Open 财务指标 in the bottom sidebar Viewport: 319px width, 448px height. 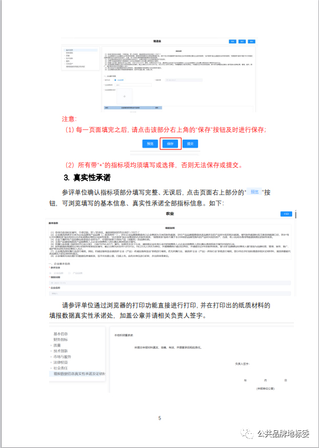point(60,340)
